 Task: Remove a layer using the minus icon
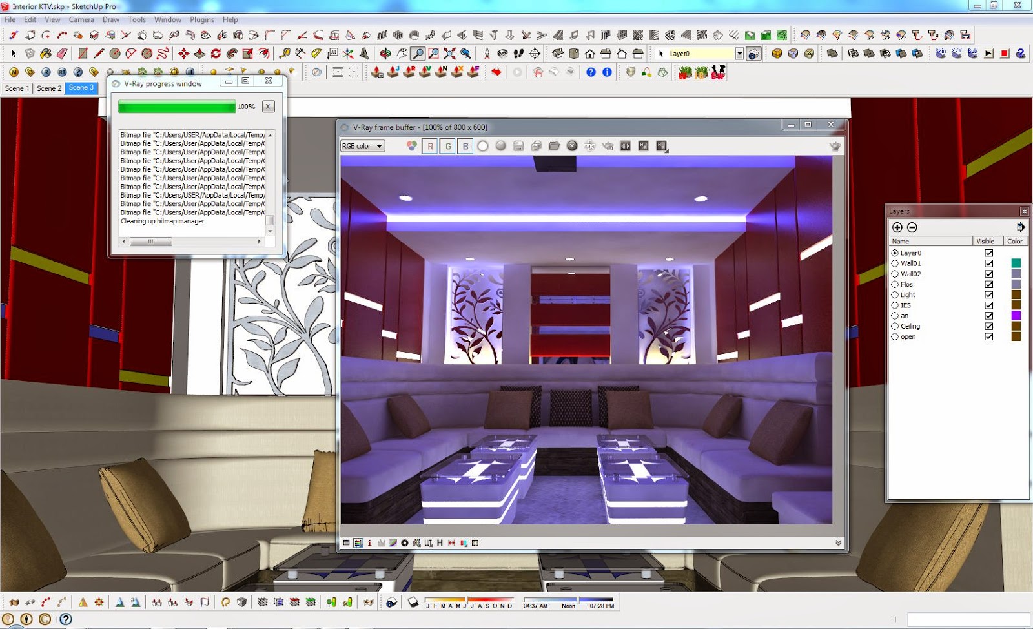coord(912,227)
